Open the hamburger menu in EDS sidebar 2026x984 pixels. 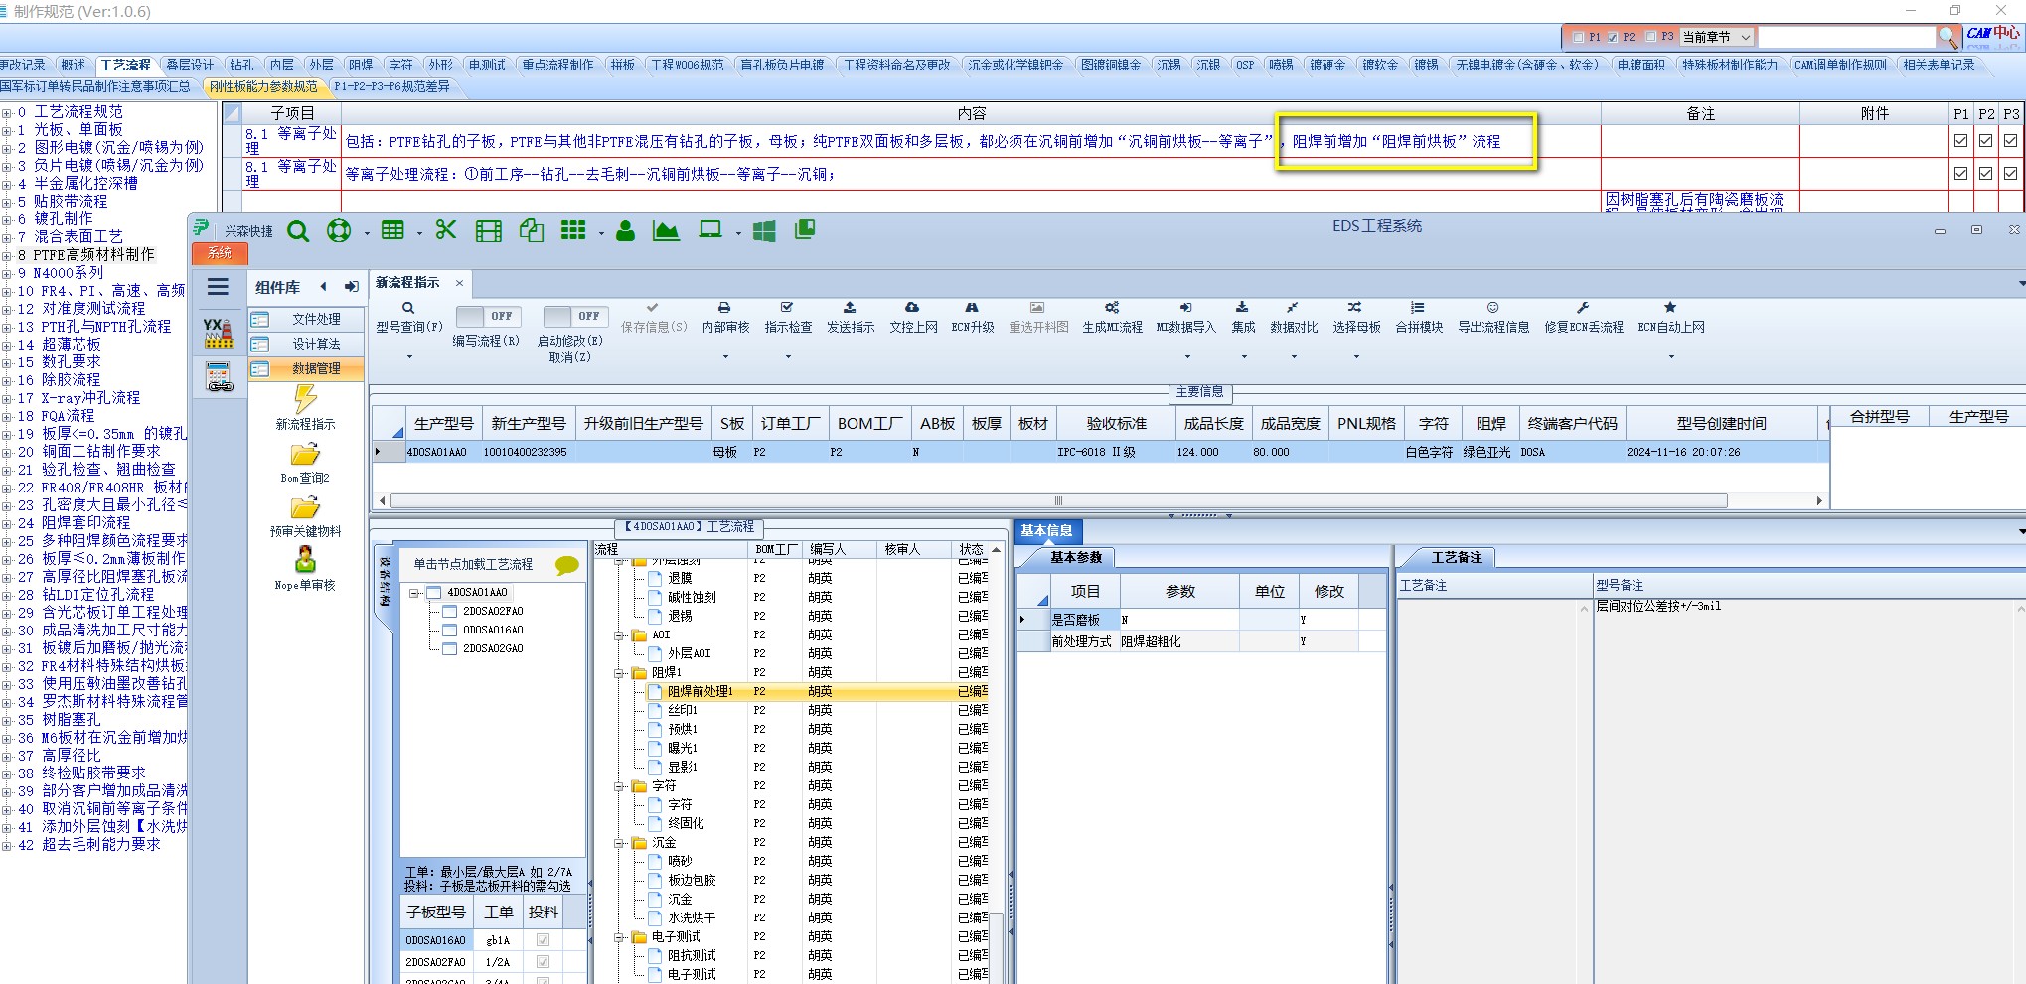(x=218, y=287)
